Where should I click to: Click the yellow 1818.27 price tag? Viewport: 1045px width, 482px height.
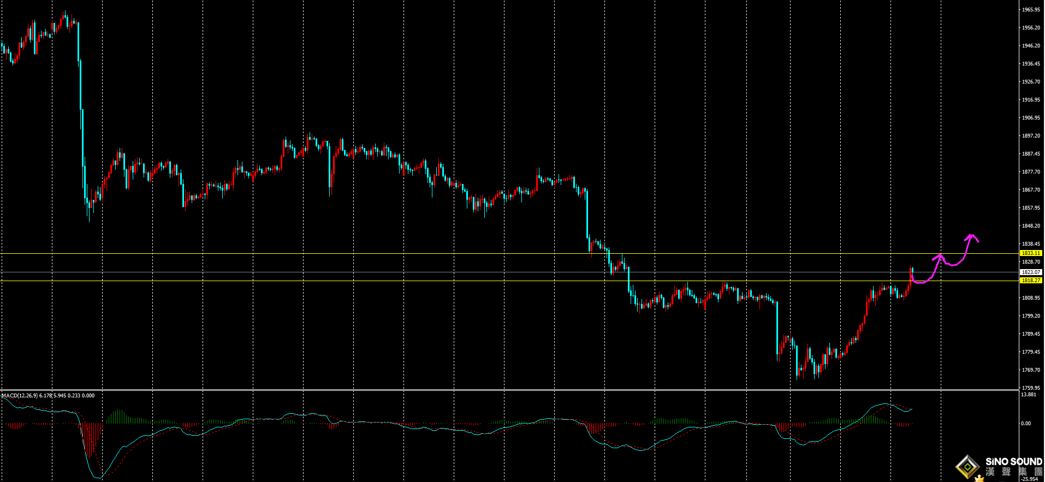tap(1031, 281)
